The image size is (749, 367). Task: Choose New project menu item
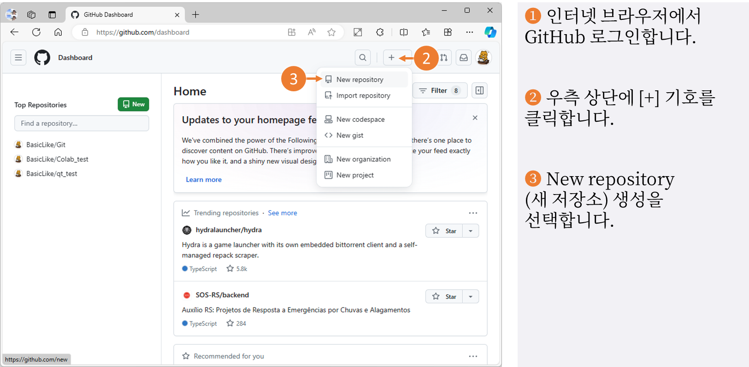point(364,175)
